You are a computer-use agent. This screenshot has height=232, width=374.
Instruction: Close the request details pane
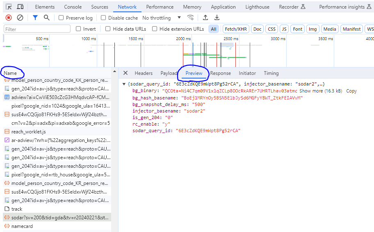pyautogui.click(x=125, y=73)
